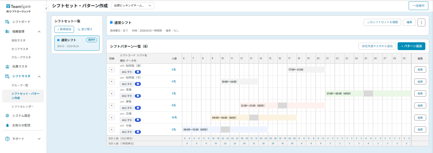Collapse the sidebar with the arrow icon
The image size is (433, 153).
pyautogui.click(x=46, y=8)
